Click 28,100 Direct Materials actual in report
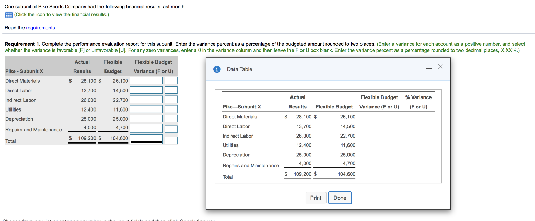The width and height of the screenshot is (535, 221). (88, 81)
